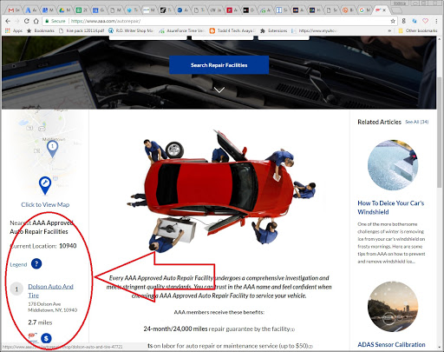The height and width of the screenshot is (352, 444).
Task: Click the Legend question mark icon
Action: click(36, 263)
